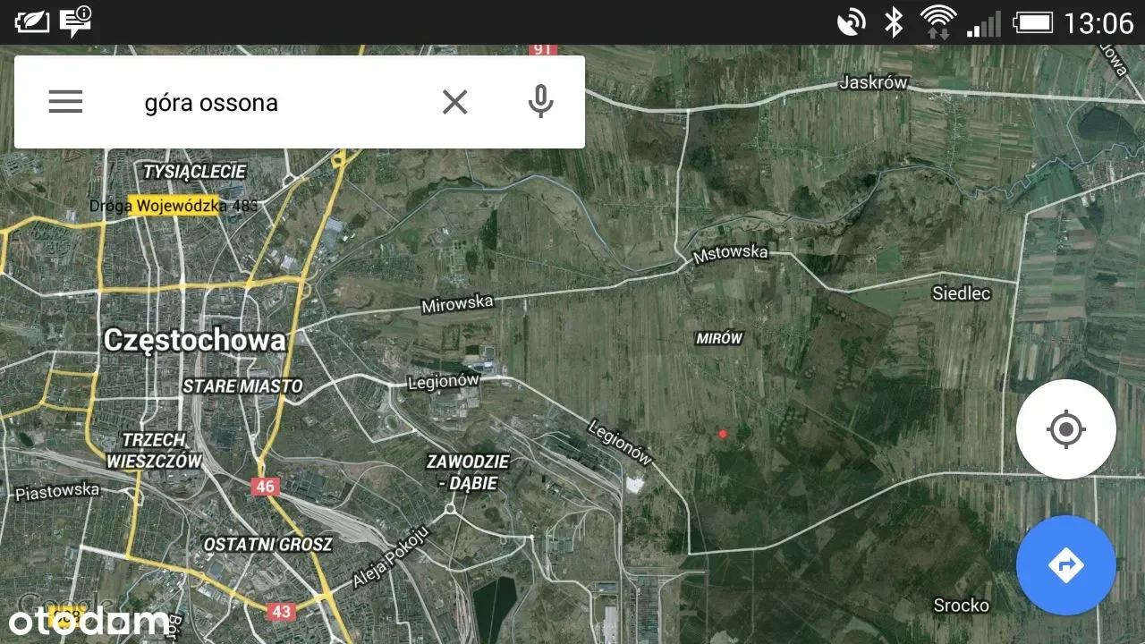Screen dimensions: 1145x644
Task: Tap the search field containing góra ossona
Action: pos(277,102)
